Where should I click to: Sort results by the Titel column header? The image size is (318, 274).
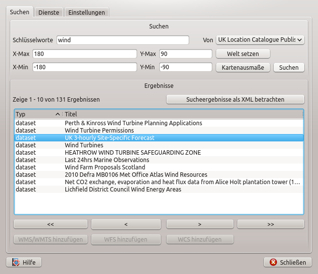182,114
